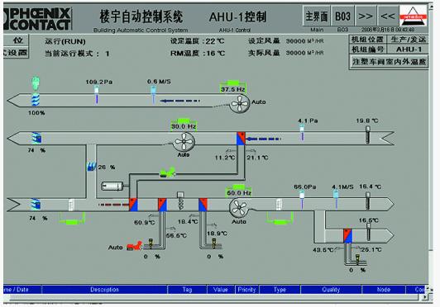Click the Description column header in alarm list

(104, 290)
